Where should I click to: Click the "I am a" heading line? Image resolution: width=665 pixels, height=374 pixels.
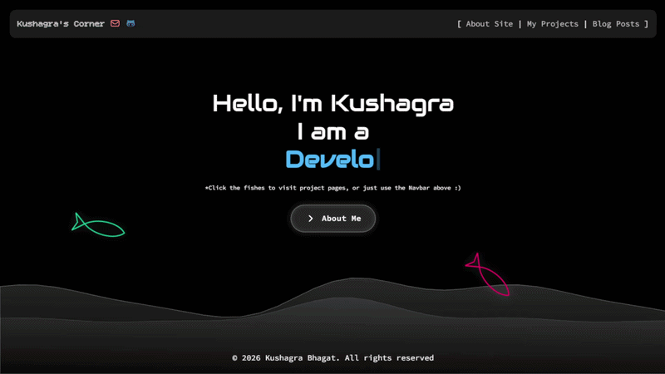pyautogui.click(x=333, y=131)
